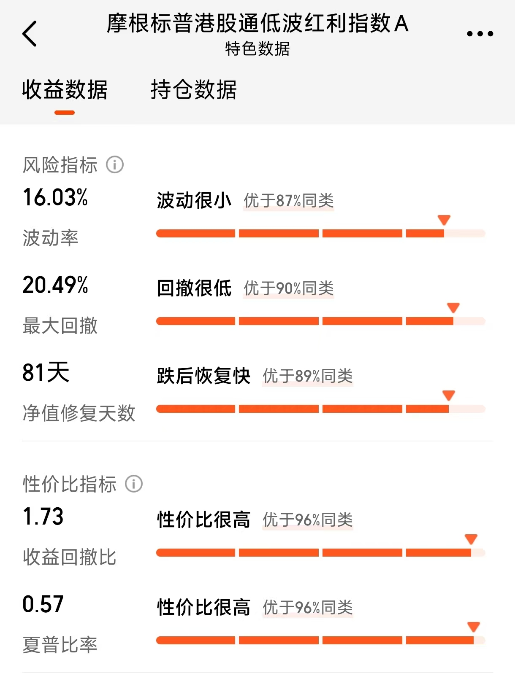The height and width of the screenshot is (673, 515).
Task: Switch to the 收益数据 tab
Action: tap(65, 90)
